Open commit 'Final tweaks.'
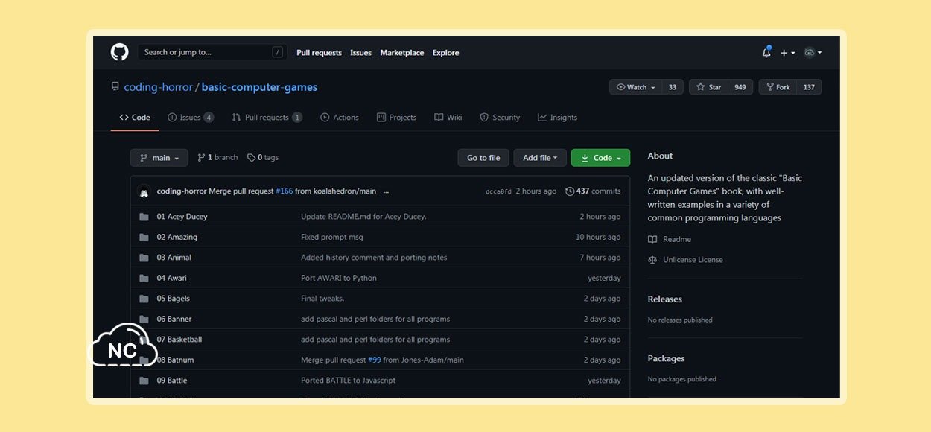Viewport: 931px width, 432px height. click(322, 299)
